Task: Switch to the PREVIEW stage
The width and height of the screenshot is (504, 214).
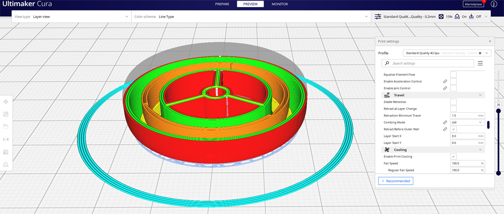Action: tap(250, 4)
